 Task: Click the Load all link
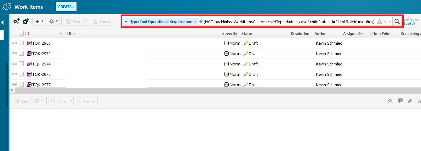point(409,24)
